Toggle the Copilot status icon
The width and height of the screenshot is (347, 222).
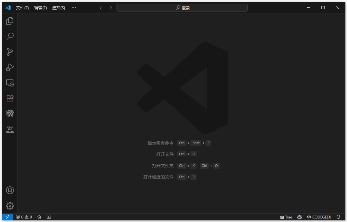[x=299, y=217]
